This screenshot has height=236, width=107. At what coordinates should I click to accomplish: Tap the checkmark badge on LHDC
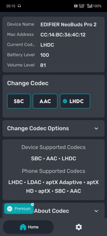[x=65, y=101]
